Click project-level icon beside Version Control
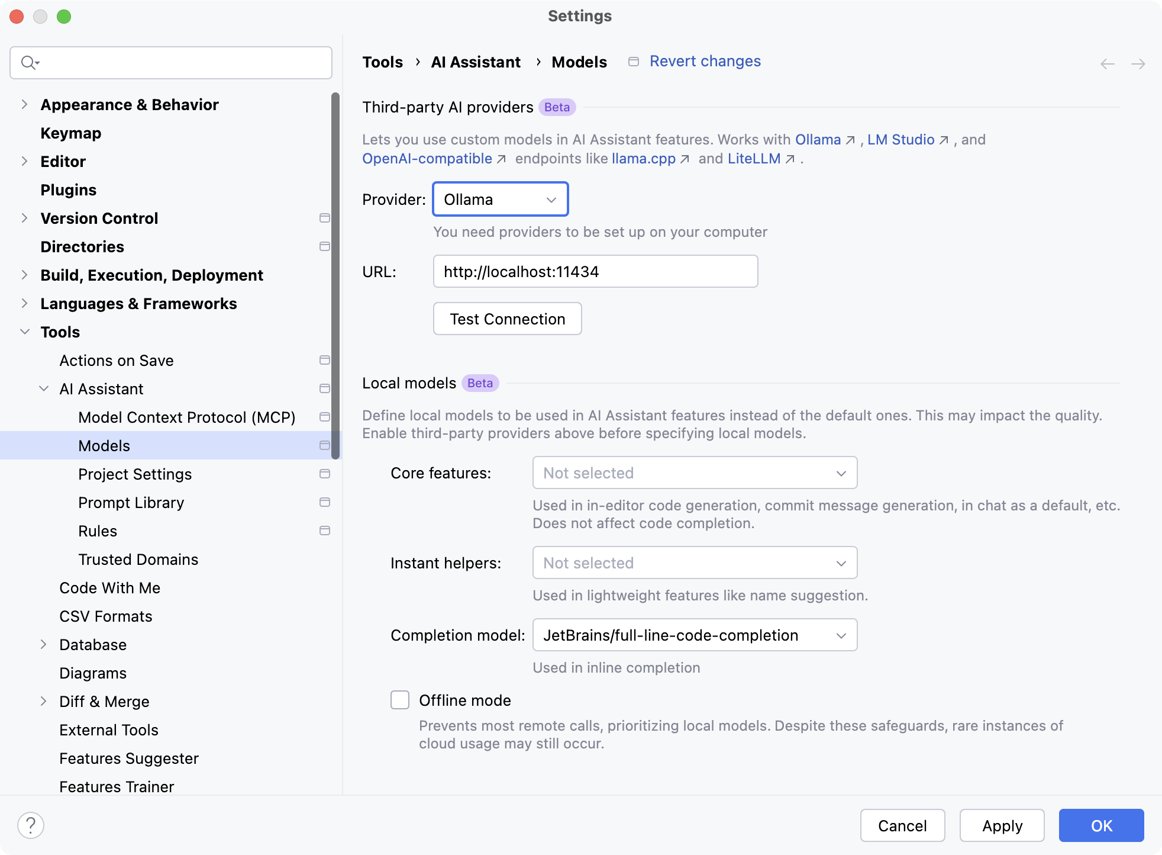The height and width of the screenshot is (855, 1162). (324, 218)
